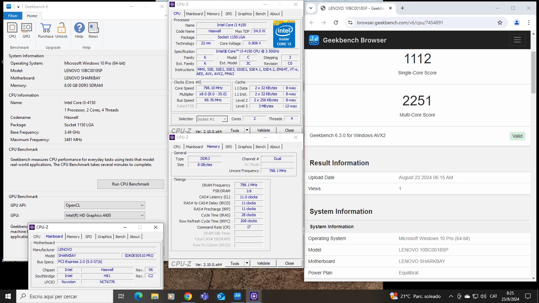This screenshot has width=539, height=303.
Task: Click the Unlock padlock icon in Geekbench
Action: (61, 30)
